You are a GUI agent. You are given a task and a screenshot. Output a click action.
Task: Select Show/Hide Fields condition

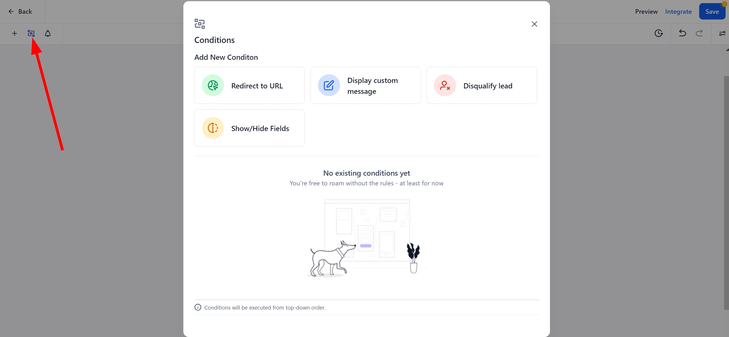point(249,128)
